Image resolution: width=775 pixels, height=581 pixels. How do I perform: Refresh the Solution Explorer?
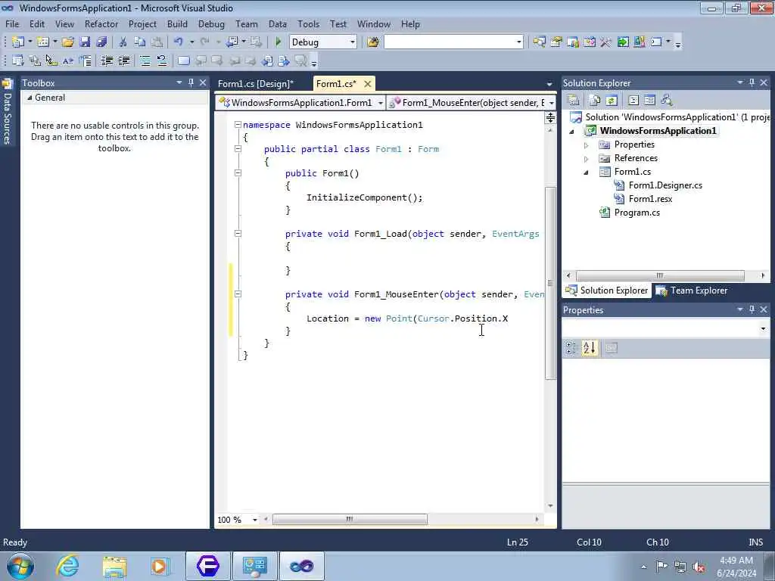[612, 101]
